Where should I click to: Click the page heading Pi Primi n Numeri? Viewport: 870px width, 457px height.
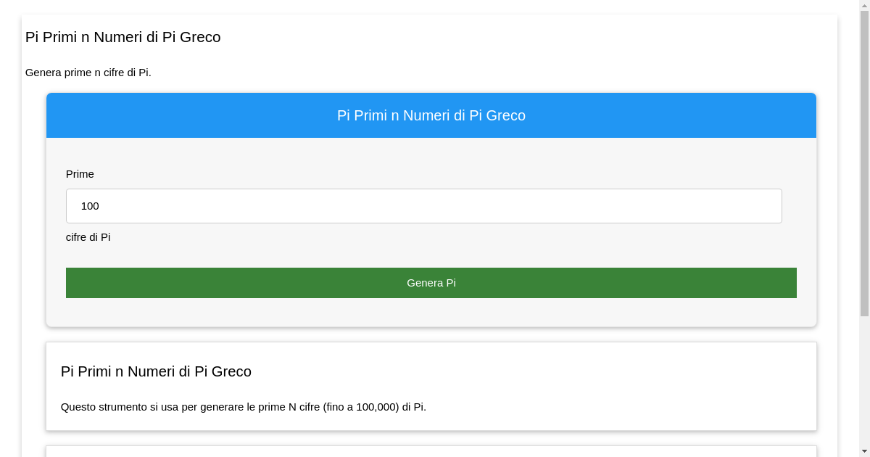(123, 37)
